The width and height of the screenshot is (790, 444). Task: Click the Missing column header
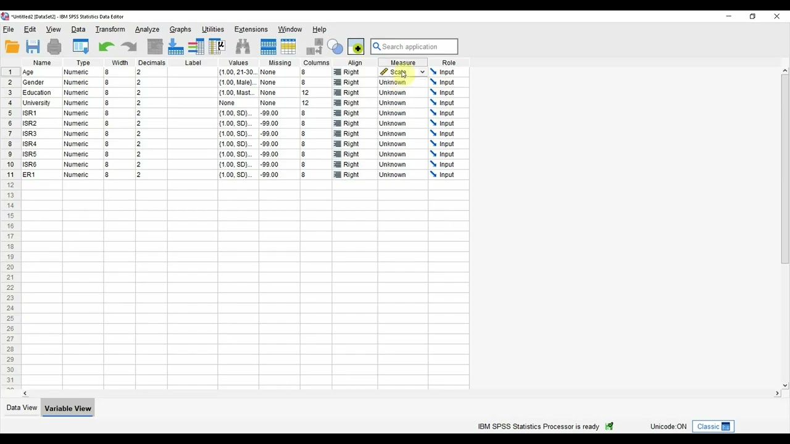280,63
